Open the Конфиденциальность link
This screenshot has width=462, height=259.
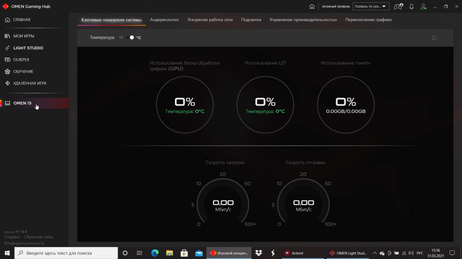tap(24, 243)
